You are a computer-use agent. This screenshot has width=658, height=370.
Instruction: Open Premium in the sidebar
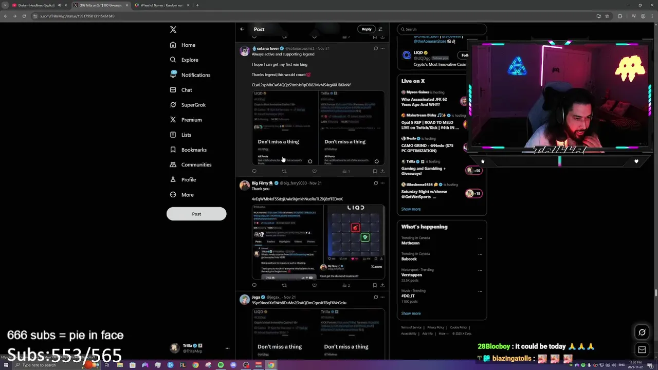186,120
